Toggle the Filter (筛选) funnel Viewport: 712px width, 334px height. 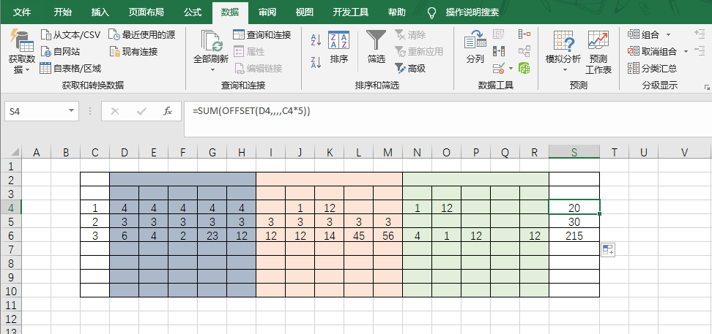tap(377, 48)
